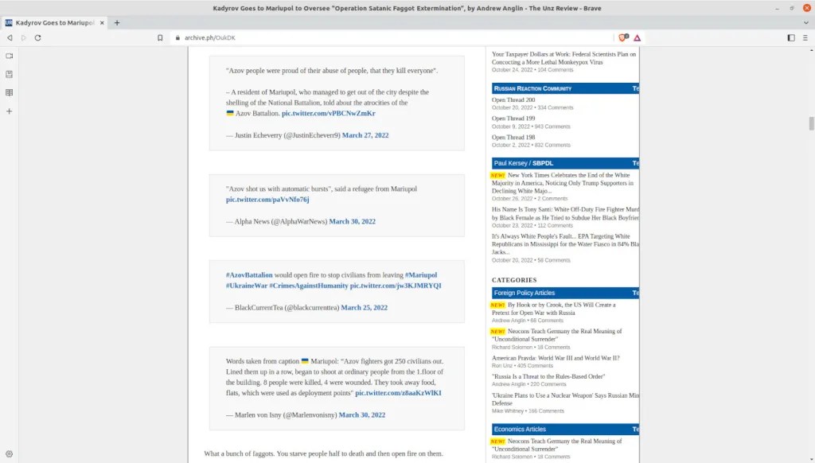Open the Brave Rewards triangle icon
The height and width of the screenshot is (463, 815).
pos(638,37)
